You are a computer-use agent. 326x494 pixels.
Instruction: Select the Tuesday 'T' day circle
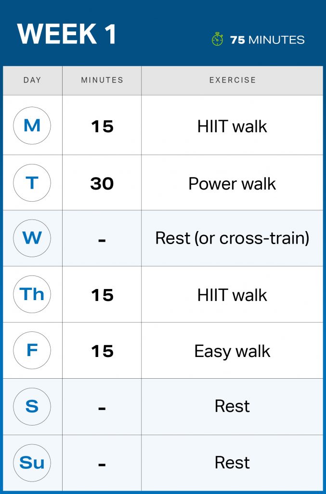click(x=32, y=182)
